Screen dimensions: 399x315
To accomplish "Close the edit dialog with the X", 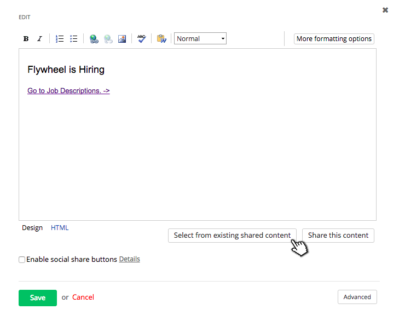I will pyautogui.click(x=385, y=10).
